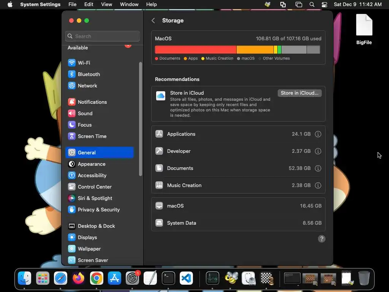Open Disk Utility from the Dock
389x292 pixels.
[248, 278]
